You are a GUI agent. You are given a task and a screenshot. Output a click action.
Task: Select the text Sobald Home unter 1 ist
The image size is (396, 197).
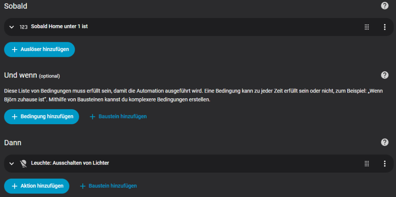pyautogui.click(x=59, y=26)
